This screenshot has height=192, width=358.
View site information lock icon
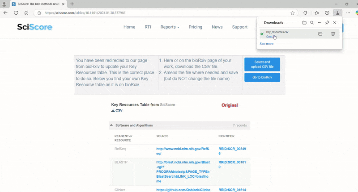click(x=39, y=13)
